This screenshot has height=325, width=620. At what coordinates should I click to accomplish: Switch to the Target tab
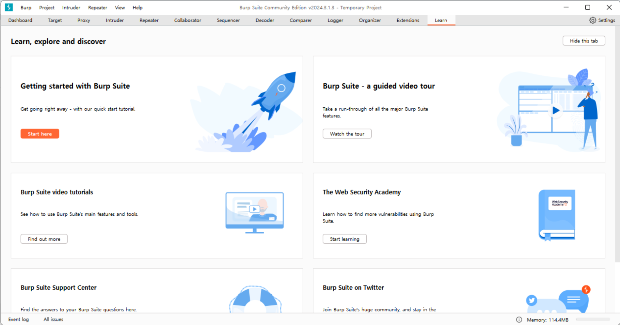[x=55, y=20]
